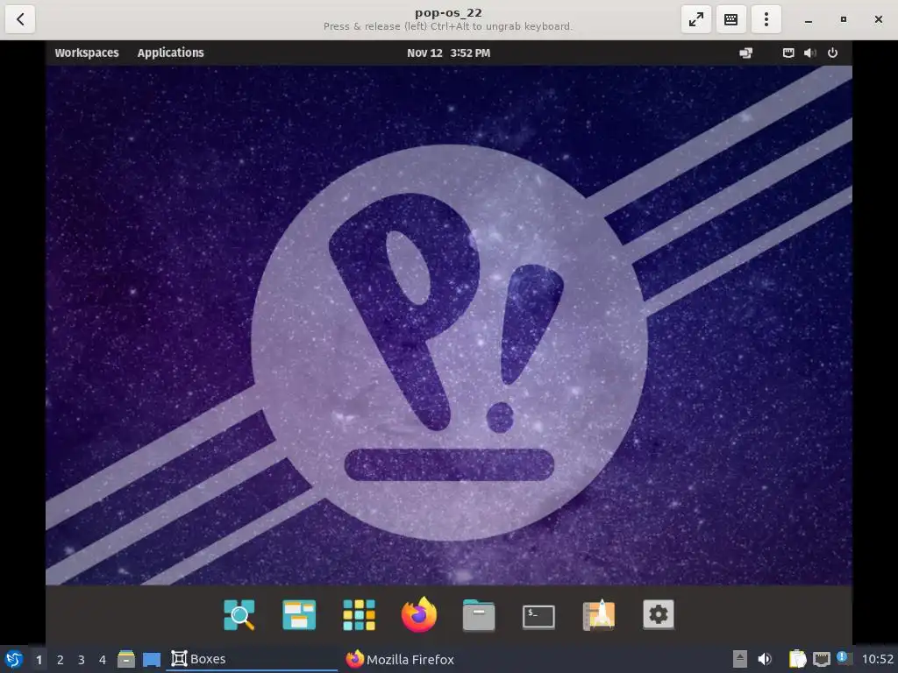Open the clipboard manager tray icon
This screenshot has height=673, width=898.
click(797, 659)
